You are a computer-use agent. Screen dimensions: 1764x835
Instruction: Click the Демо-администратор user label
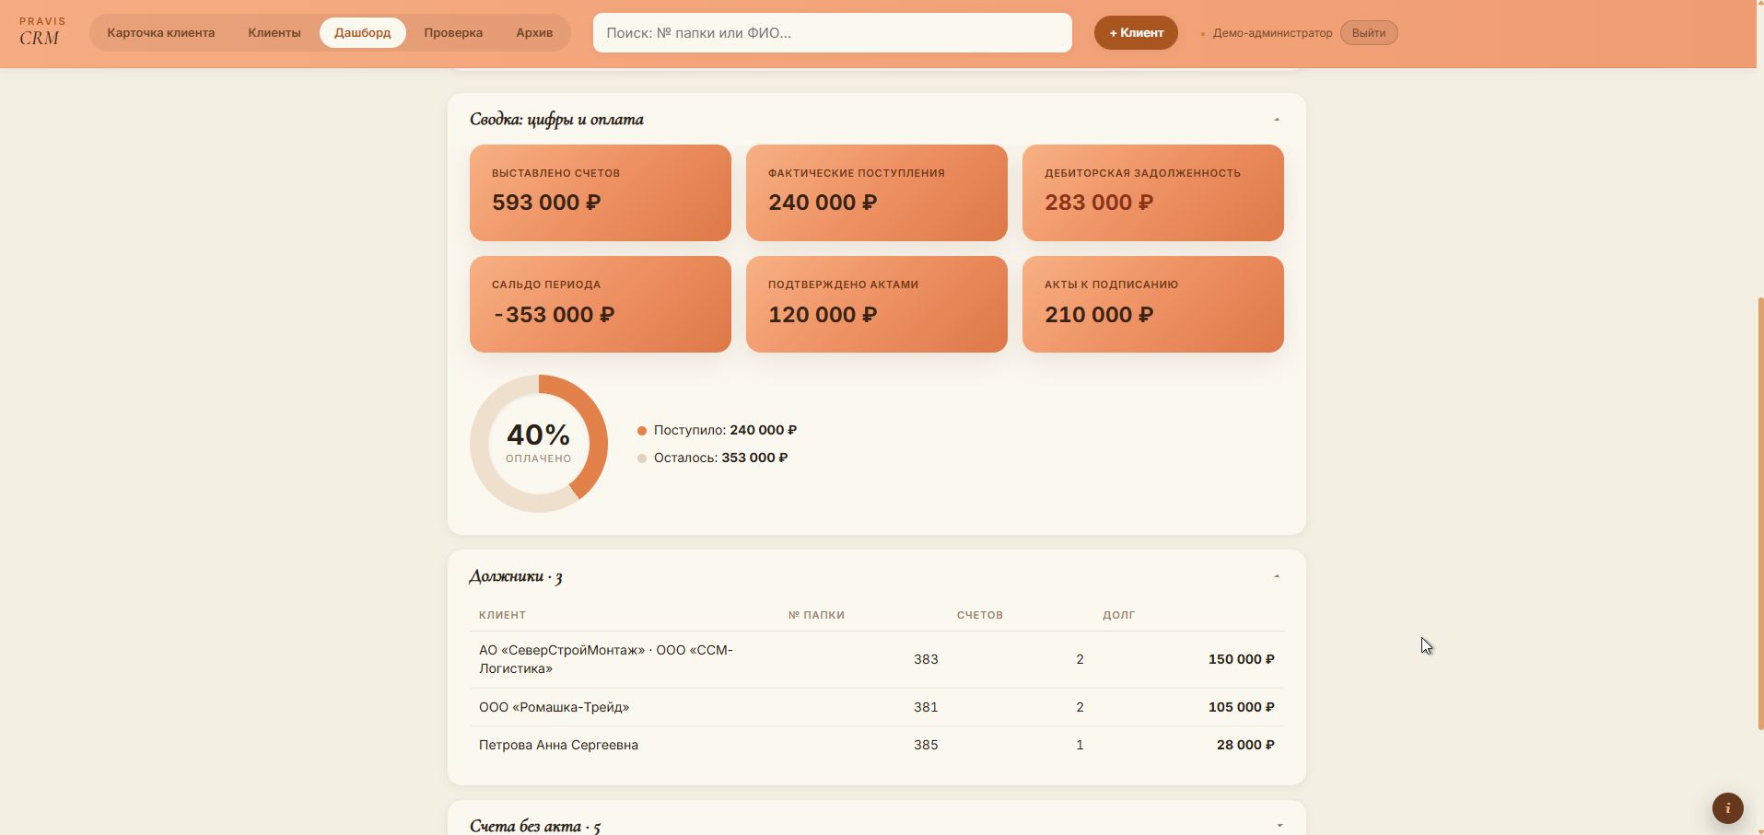click(x=1272, y=33)
